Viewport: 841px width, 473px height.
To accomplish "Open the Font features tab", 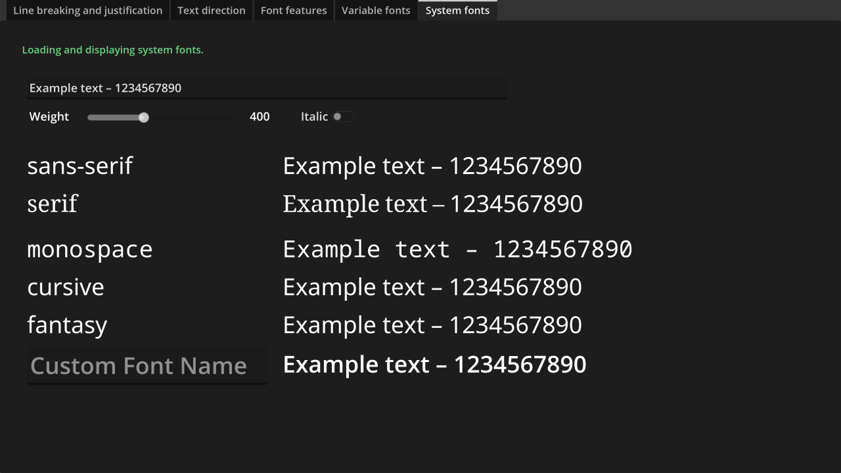I will 293,10.
